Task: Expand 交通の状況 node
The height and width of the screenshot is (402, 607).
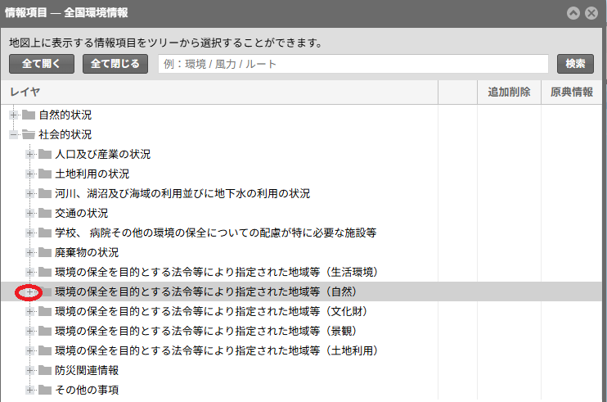Action: point(29,213)
